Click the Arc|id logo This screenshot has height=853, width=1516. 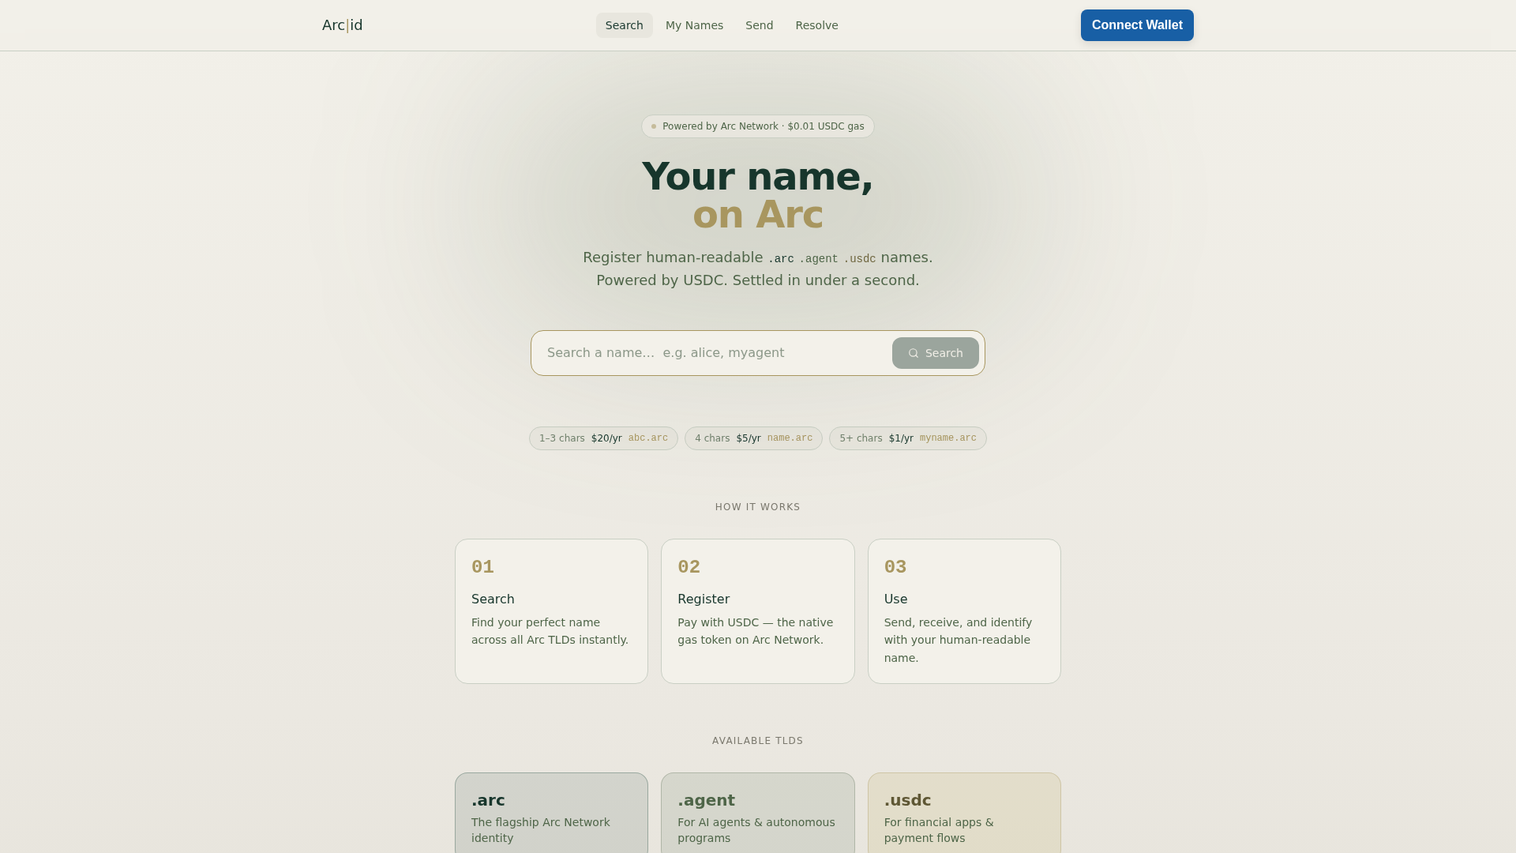pos(342,25)
